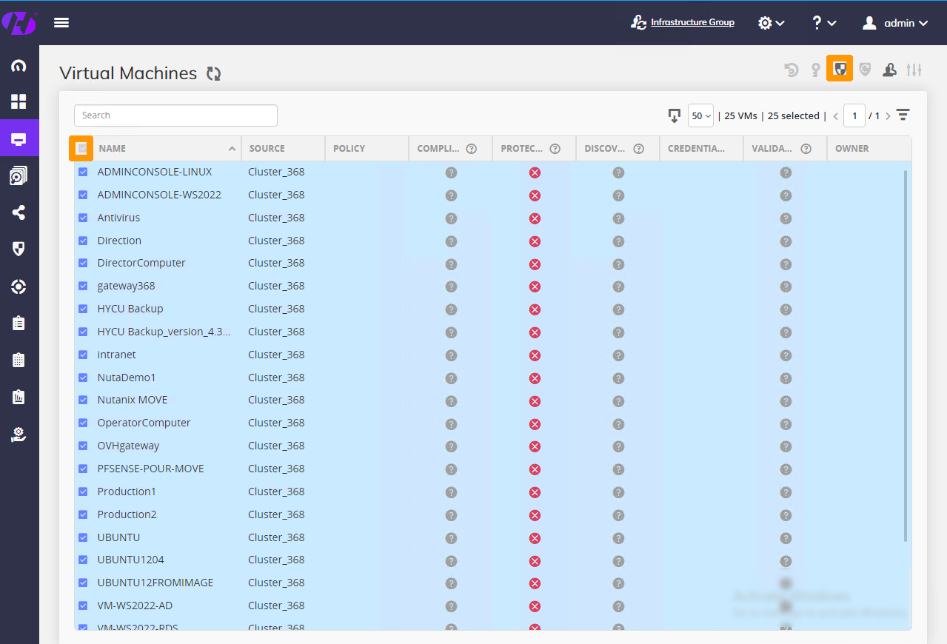
Task: Select the Targets icon in the sidebar
Action: (19, 286)
